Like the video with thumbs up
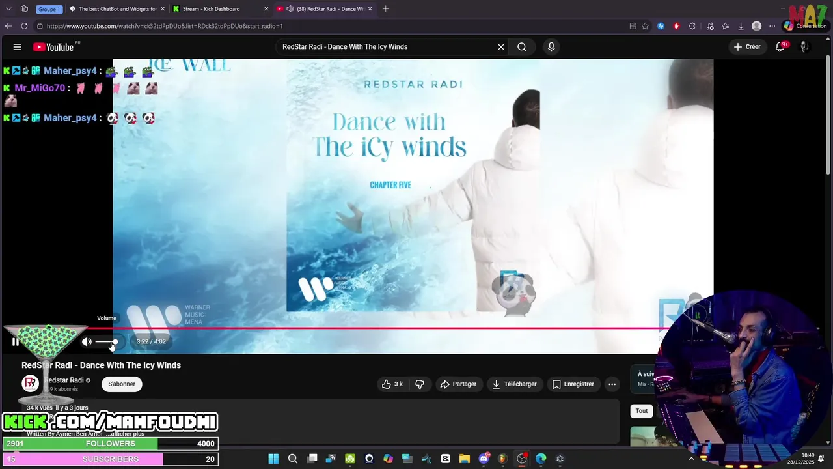 pos(392,384)
